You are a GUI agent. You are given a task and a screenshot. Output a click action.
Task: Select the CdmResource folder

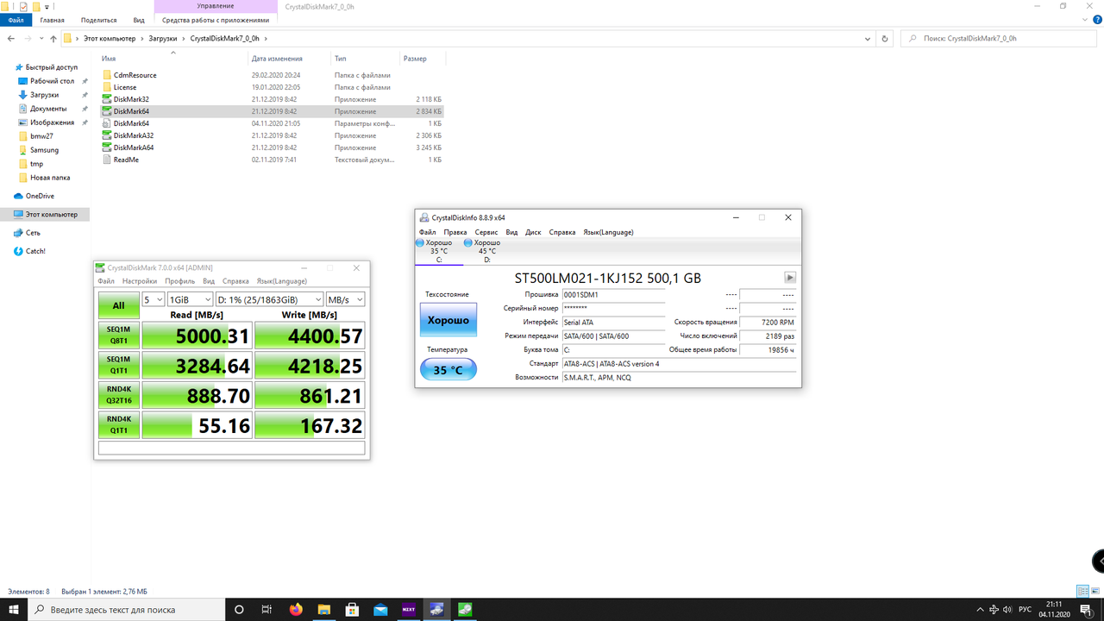tap(135, 75)
